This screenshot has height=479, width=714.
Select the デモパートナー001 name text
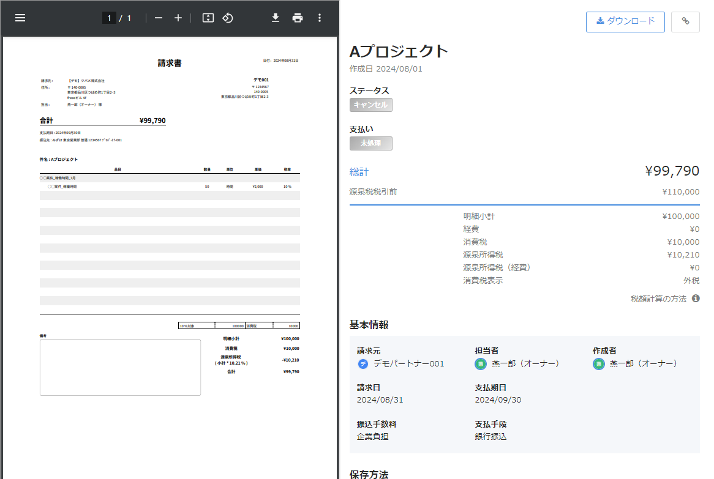(408, 364)
